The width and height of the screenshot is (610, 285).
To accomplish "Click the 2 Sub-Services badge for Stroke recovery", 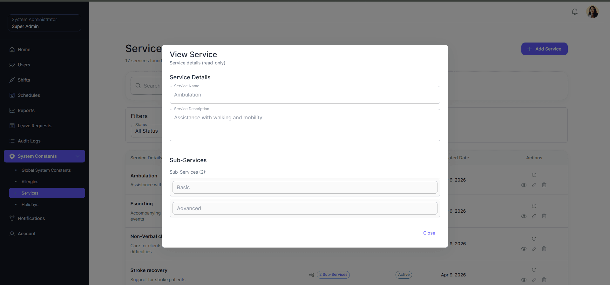I will coord(333,275).
